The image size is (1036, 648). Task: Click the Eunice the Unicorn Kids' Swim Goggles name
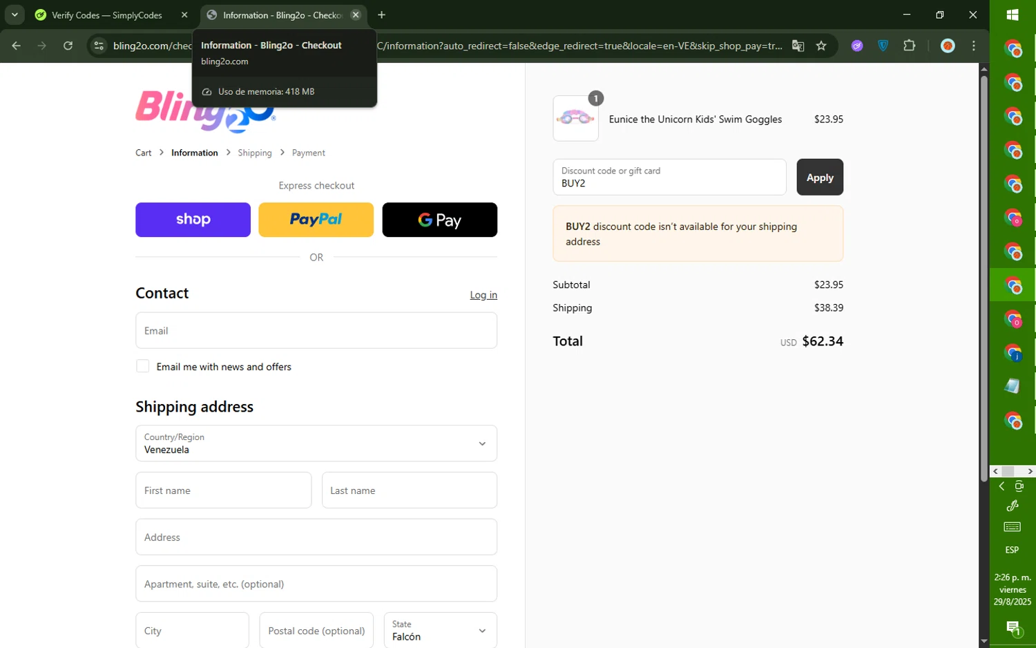click(696, 119)
